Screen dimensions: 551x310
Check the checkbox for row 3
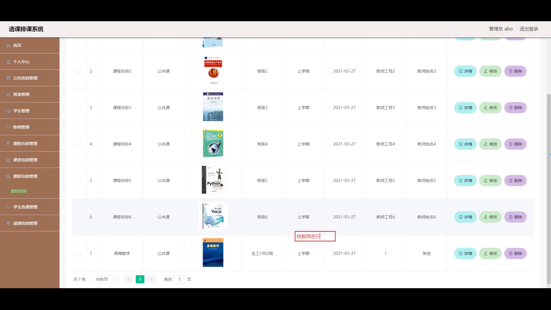[79, 108]
